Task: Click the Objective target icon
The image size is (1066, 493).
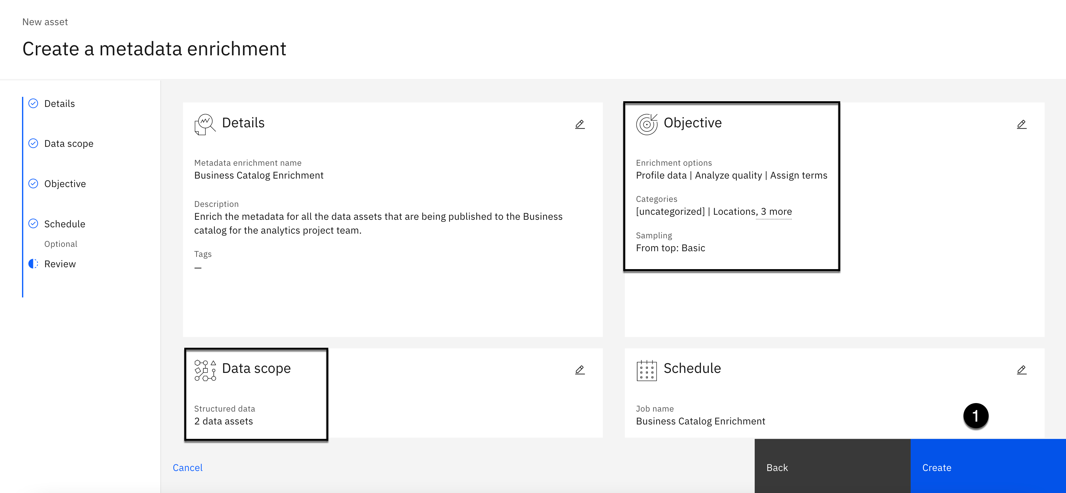Action: pyautogui.click(x=647, y=124)
